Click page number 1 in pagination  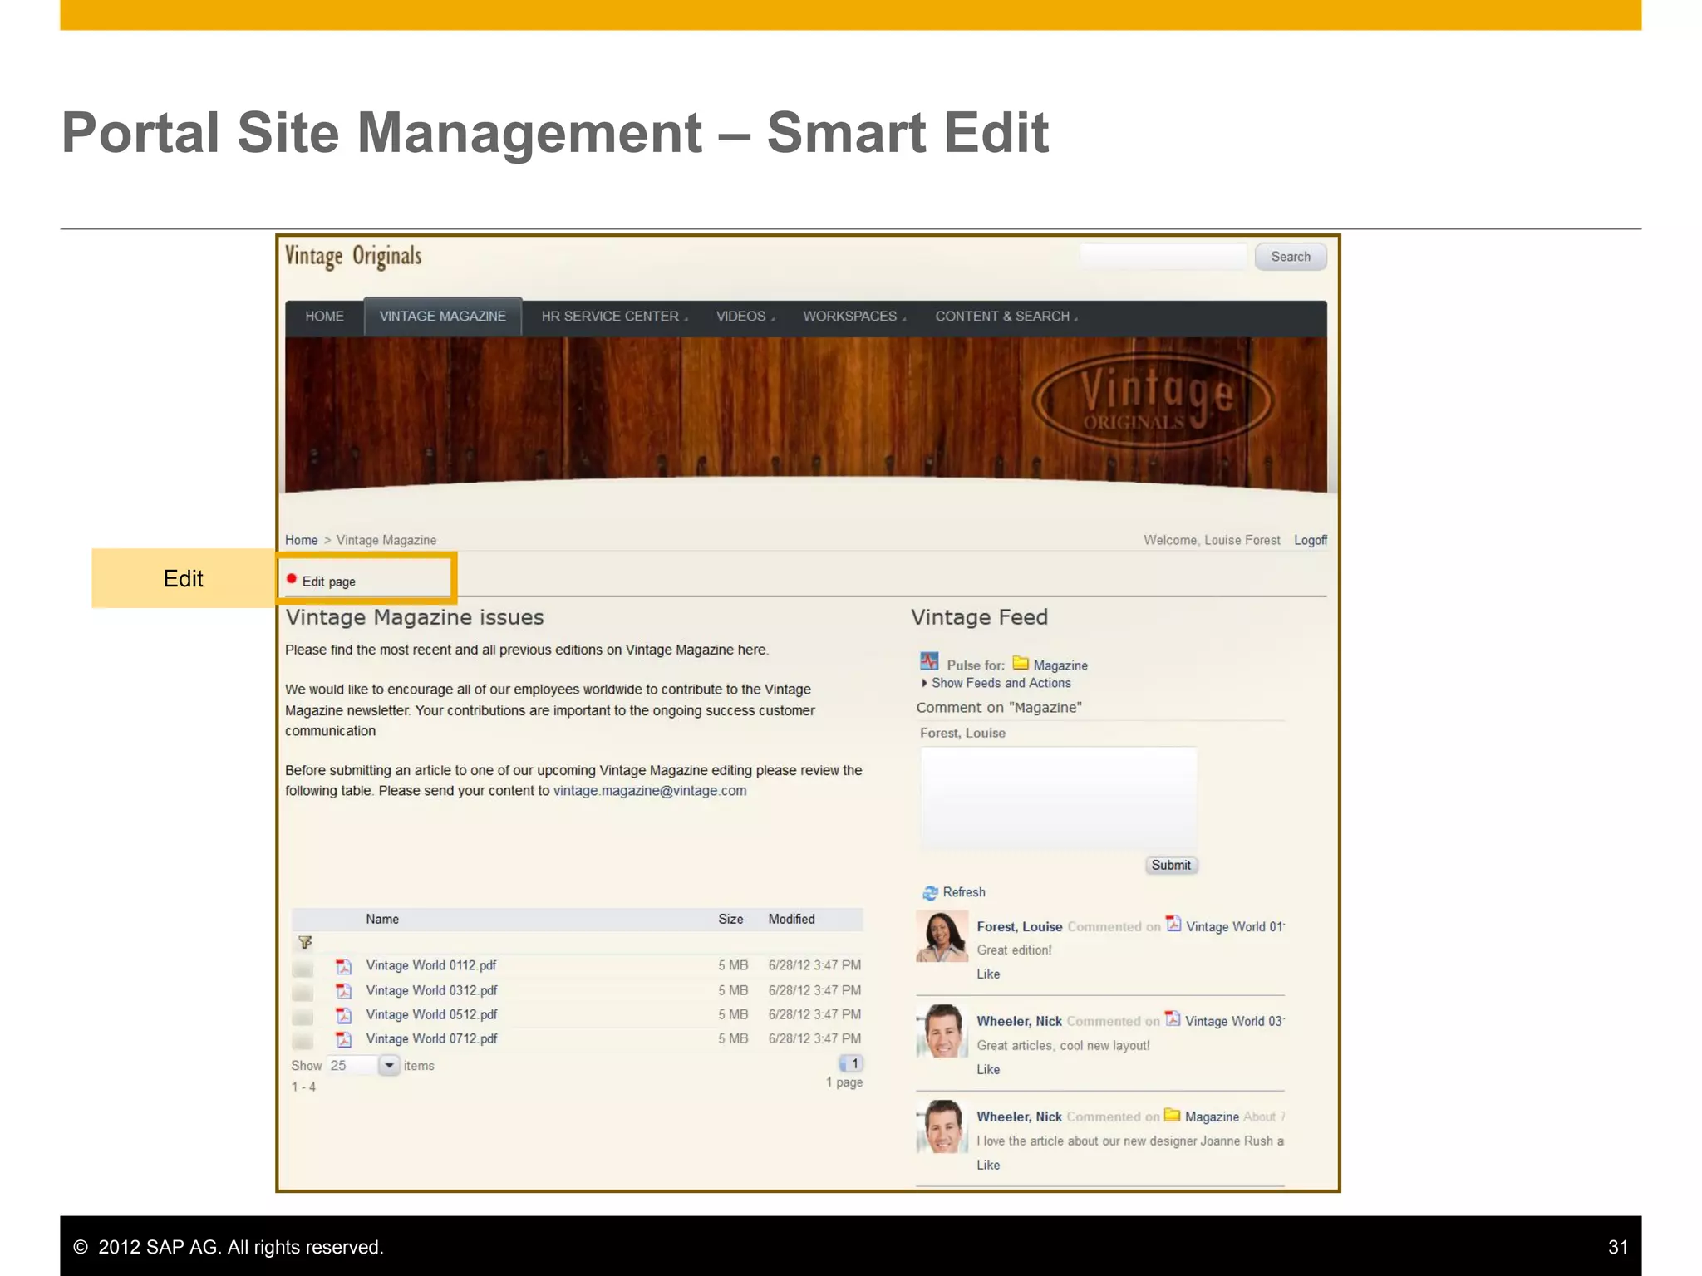click(853, 1063)
